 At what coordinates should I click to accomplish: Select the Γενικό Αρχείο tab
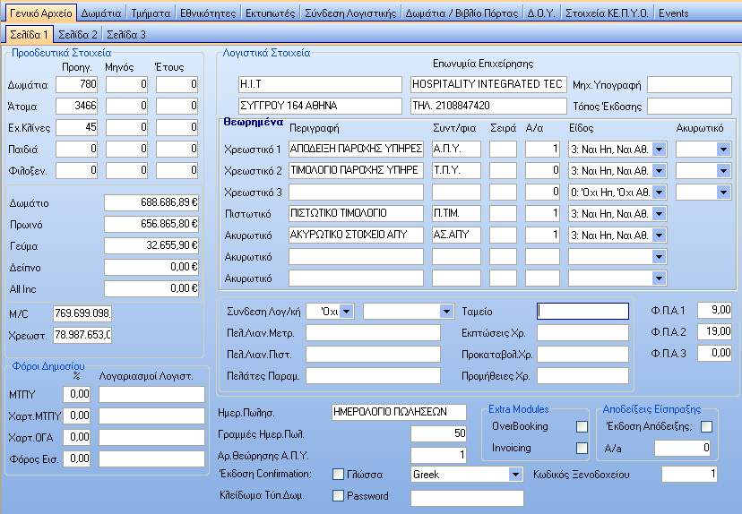coord(41,13)
